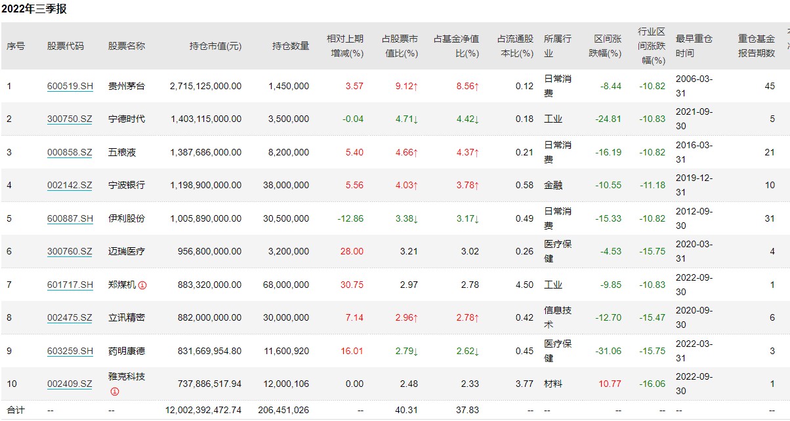
Task: Click the 2022年三季报 heading
Action: pyautogui.click(x=34, y=9)
